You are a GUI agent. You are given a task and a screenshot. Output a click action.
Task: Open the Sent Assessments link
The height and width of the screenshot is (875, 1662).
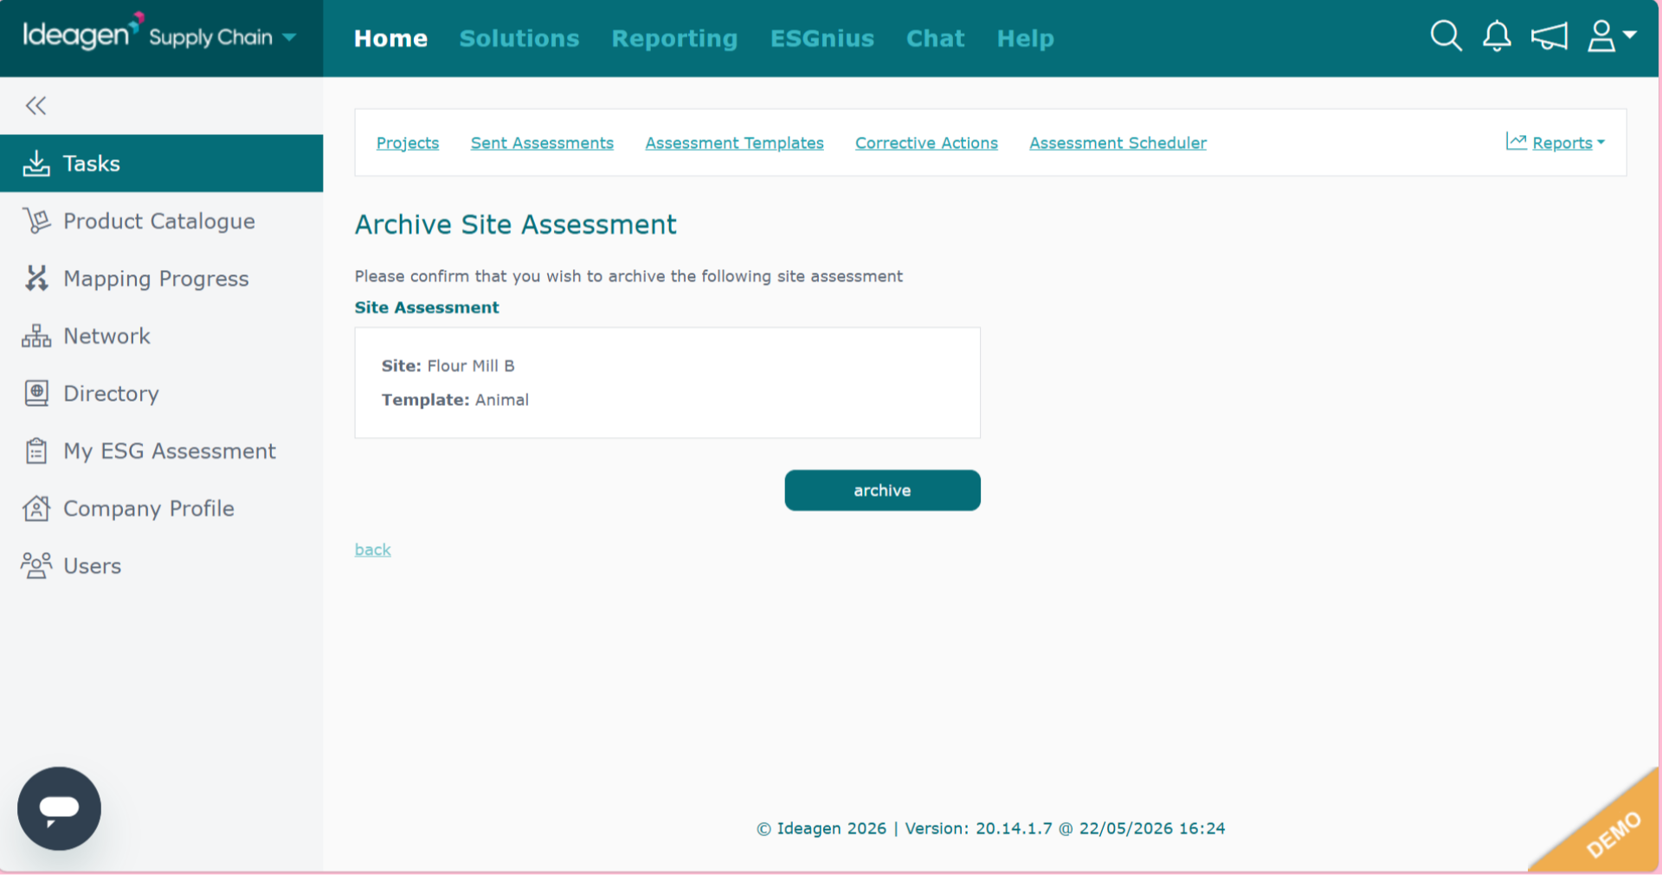(x=542, y=143)
